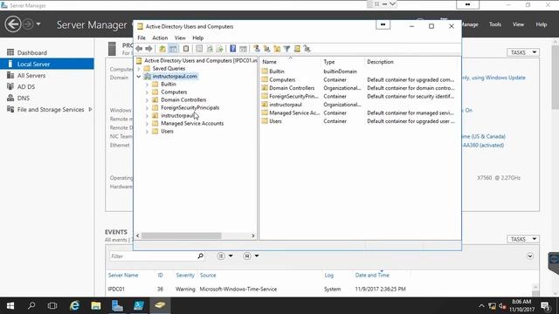Open File Explorer from taskbar
559x314 pixels.
coord(95,305)
